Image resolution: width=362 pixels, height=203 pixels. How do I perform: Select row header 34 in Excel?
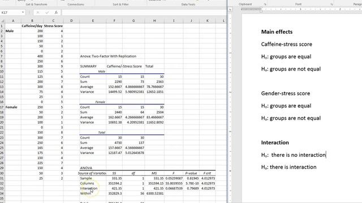pos(2,193)
